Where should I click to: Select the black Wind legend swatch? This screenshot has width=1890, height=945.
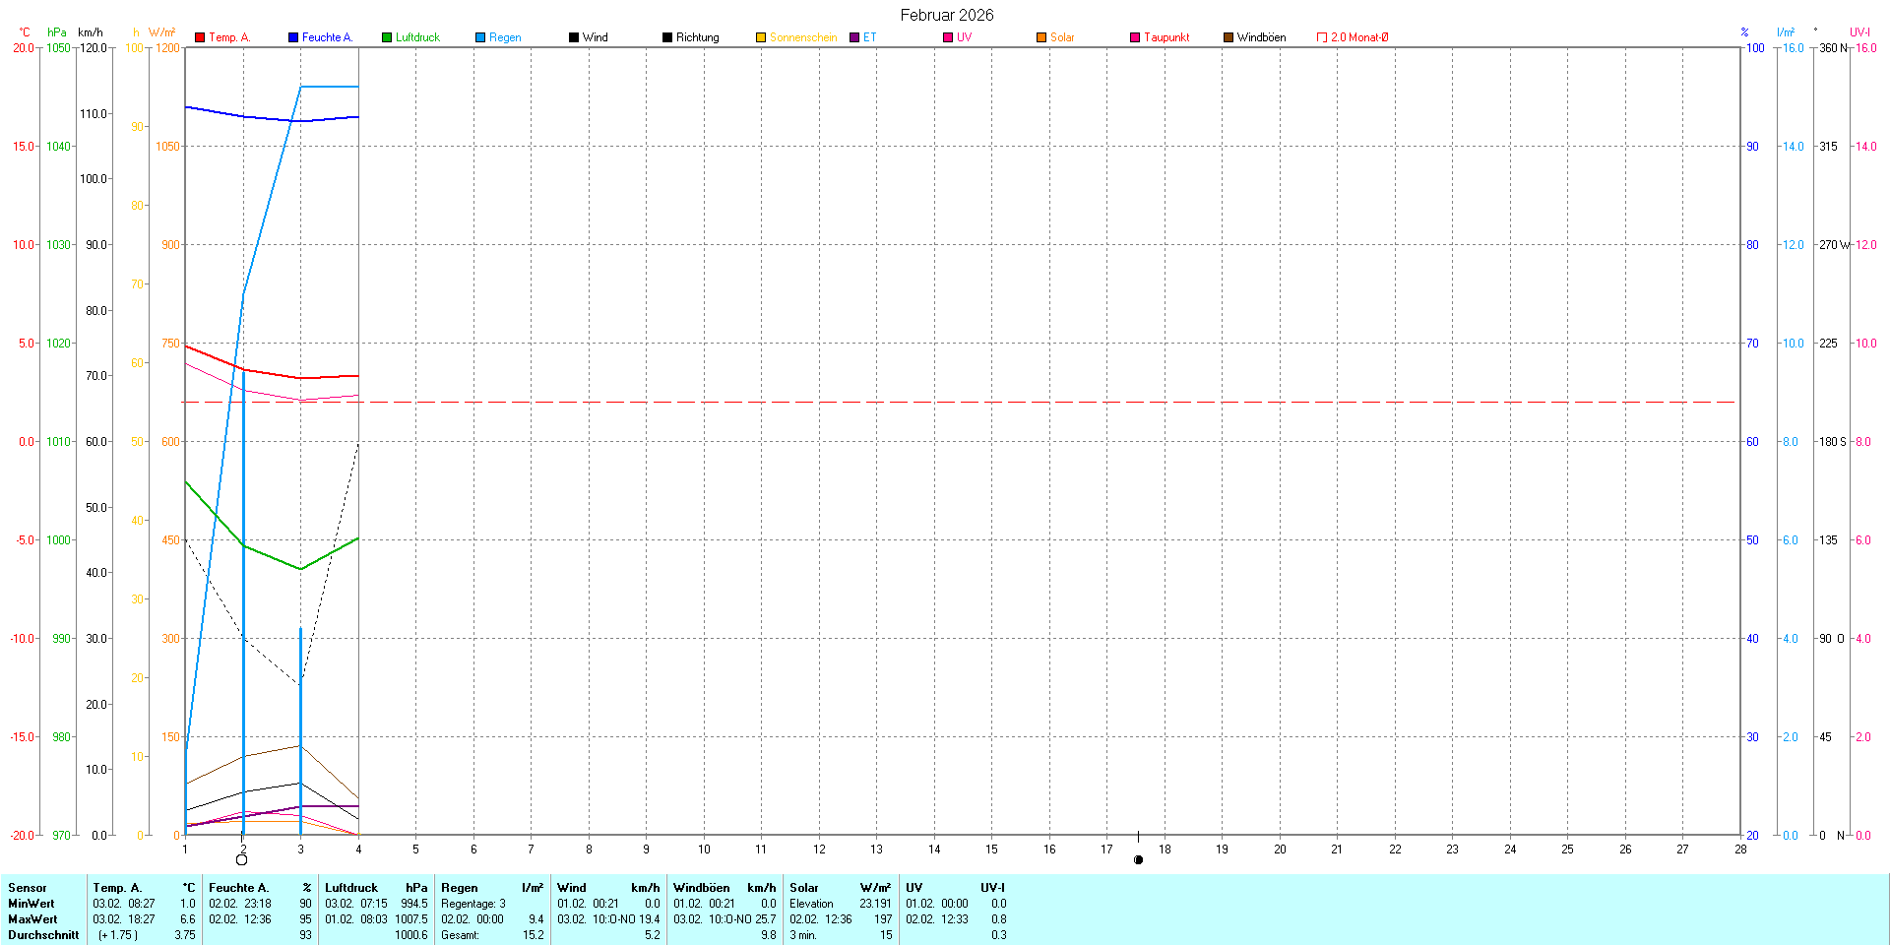tap(574, 37)
